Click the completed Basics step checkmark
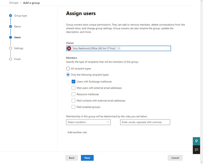Image resolution: width=203 pixels, height=164 pixels. point(11,26)
